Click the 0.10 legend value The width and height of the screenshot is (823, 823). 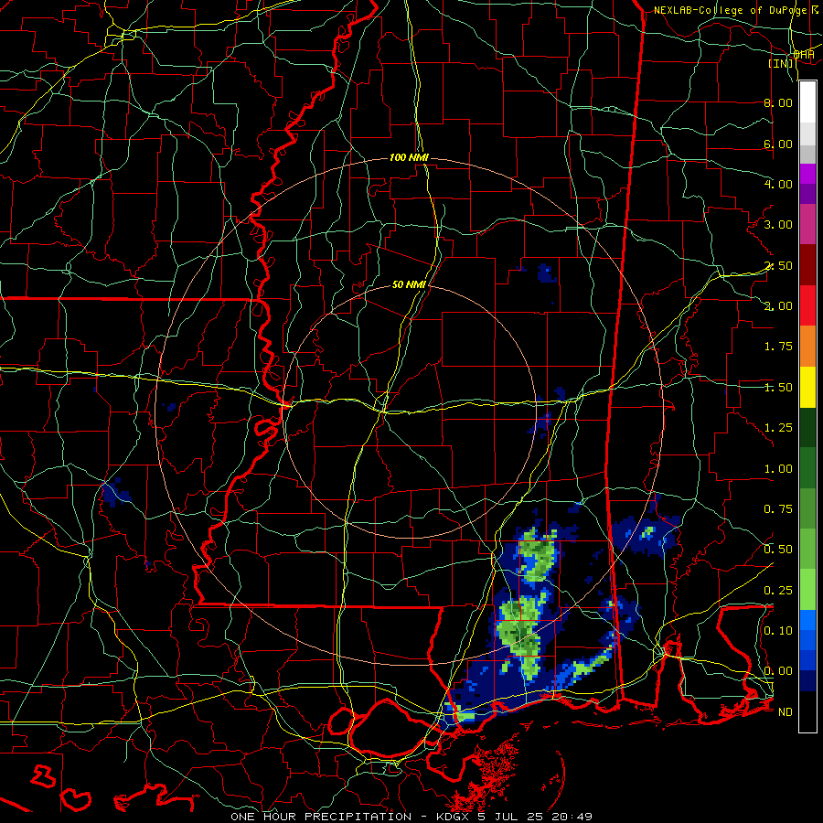point(778,630)
